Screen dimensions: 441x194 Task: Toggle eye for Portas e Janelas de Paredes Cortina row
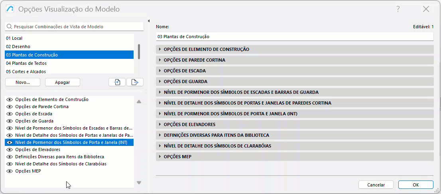(x=10, y=136)
